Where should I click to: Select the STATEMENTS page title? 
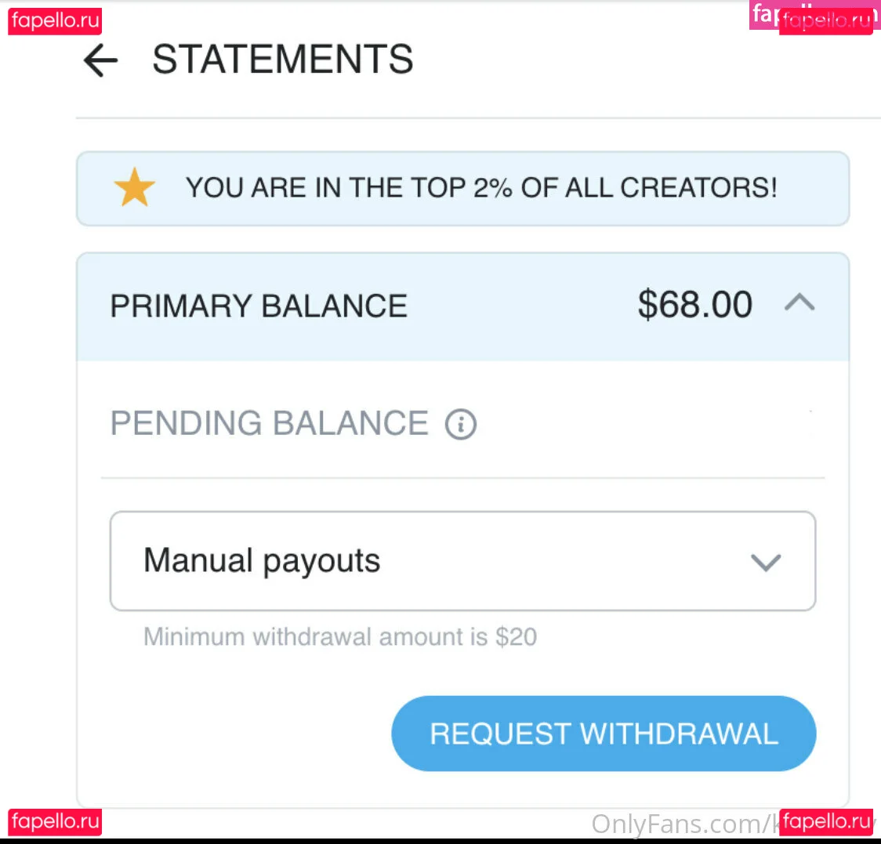[282, 60]
